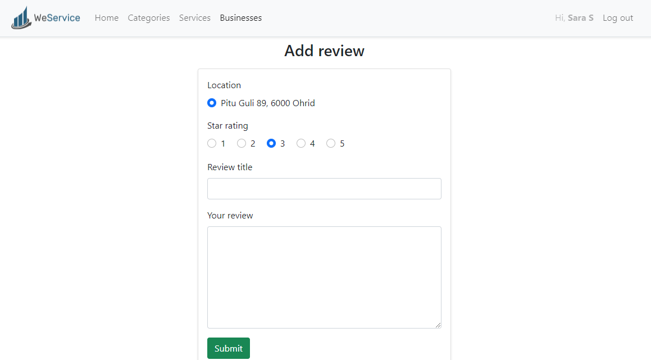Click the WeService brand name text

(x=57, y=18)
